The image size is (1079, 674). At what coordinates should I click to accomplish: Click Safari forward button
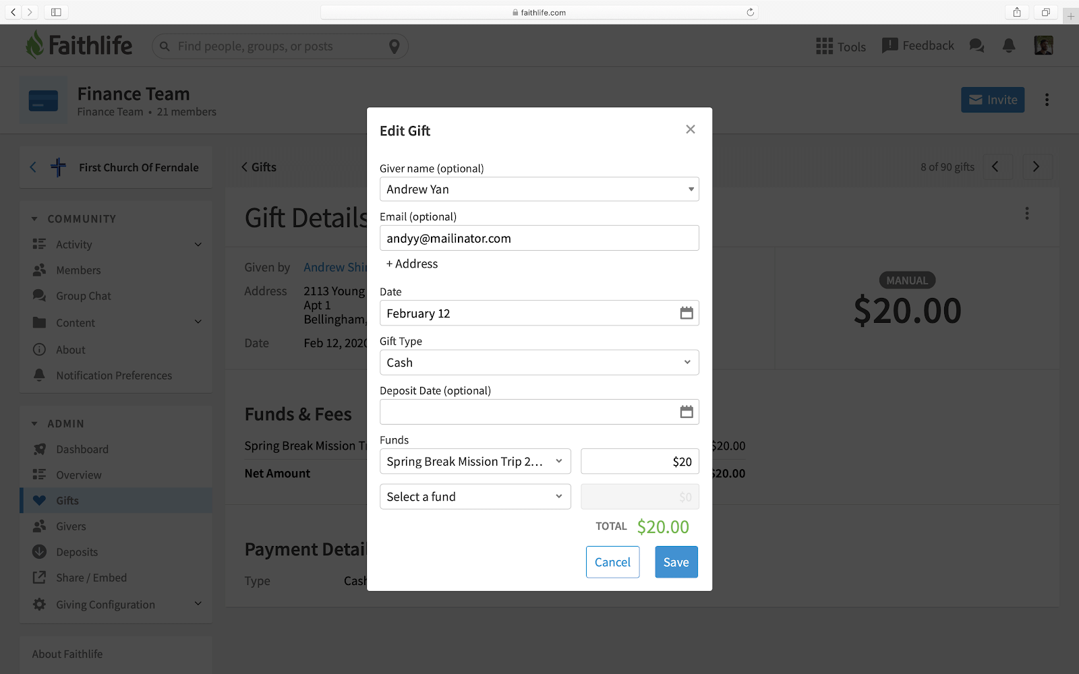coord(29,12)
